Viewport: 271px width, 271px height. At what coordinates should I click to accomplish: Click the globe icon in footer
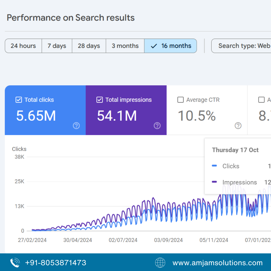(x=160, y=263)
